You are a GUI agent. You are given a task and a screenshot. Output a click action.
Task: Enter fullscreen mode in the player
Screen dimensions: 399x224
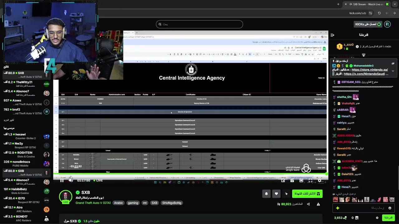point(310,180)
